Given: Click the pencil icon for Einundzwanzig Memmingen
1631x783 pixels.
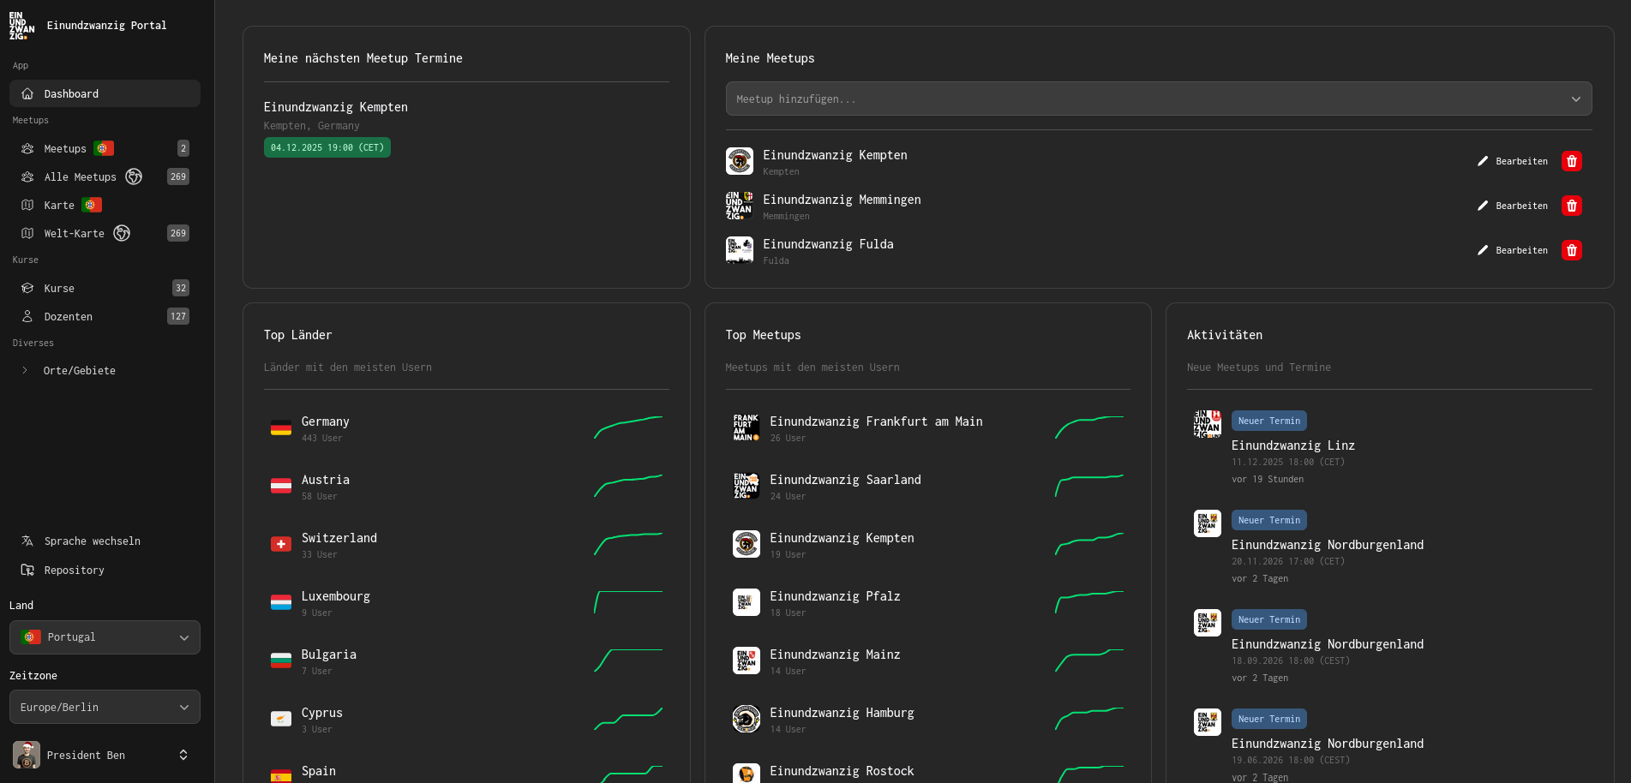Looking at the screenshot, I should 1483,206.
